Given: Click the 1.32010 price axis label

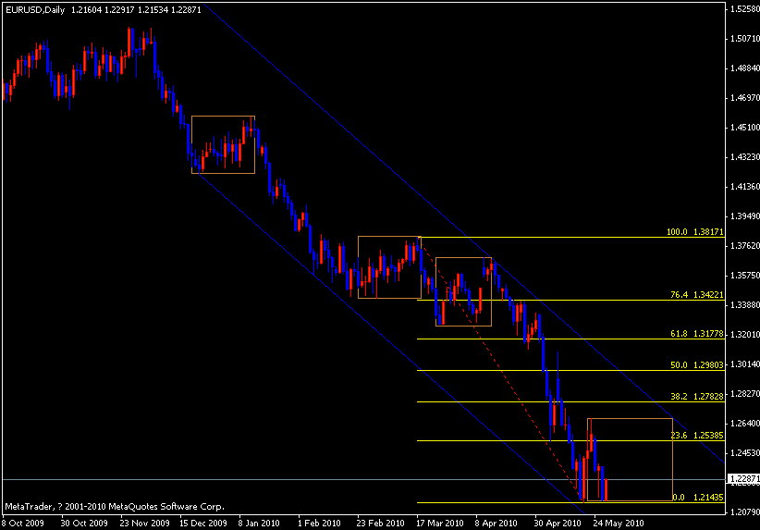Looking at the screenshot, I should coord(745,335).
